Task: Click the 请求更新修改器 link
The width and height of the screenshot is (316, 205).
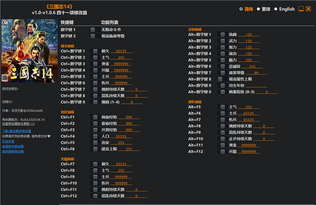Action: point(13,151)
